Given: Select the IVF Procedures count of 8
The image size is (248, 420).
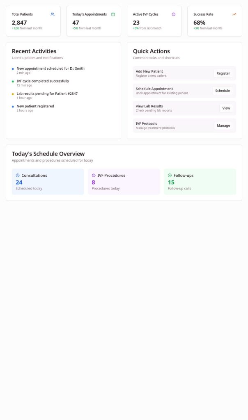Looking at the screenshot, I should pyautogui.click(x=93, y=183).
